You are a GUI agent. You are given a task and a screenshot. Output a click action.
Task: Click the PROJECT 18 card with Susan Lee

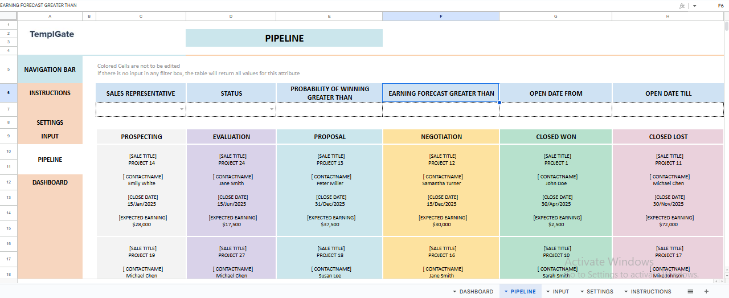tap(329, 258)
